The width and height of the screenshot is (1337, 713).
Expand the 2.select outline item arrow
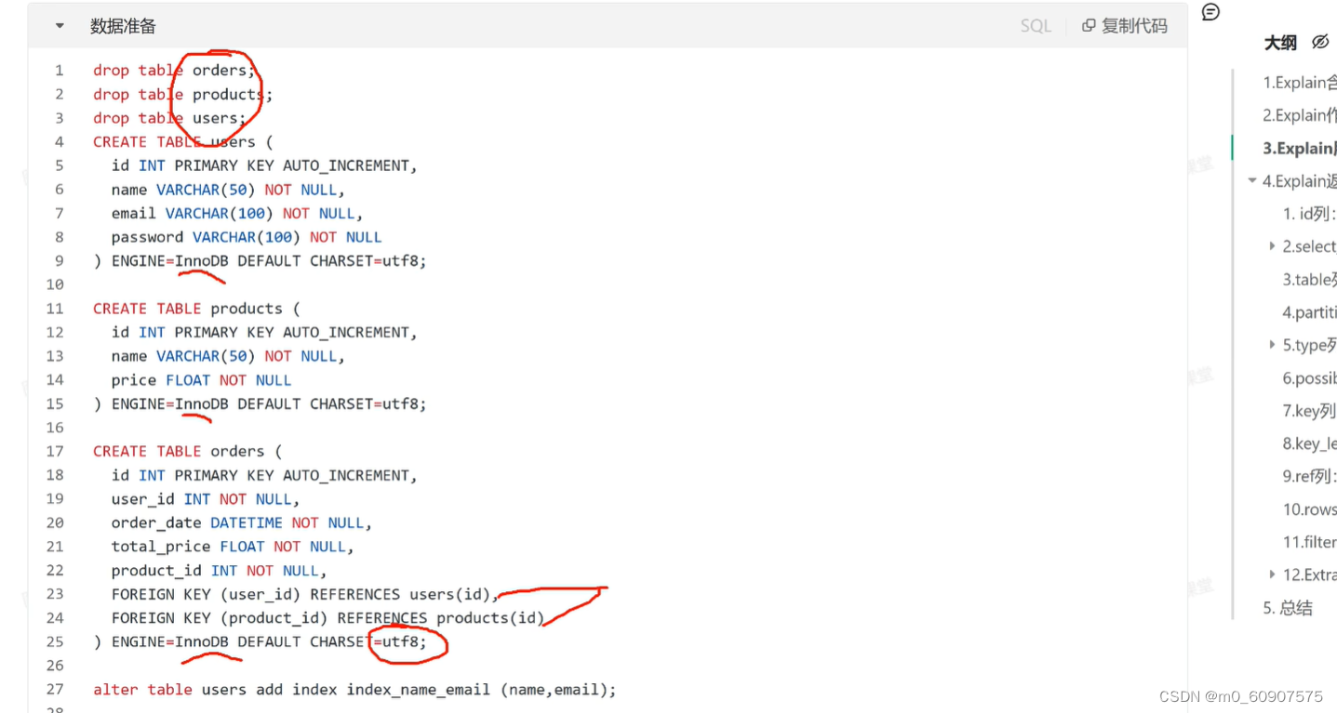(1272, 246)
